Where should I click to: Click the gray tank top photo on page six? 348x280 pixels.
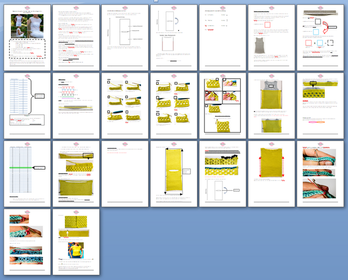click(x=260, y=46)
